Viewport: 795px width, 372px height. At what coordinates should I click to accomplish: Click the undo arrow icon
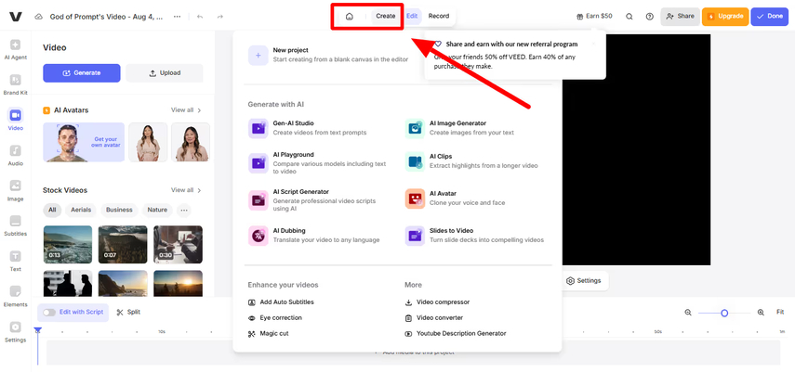coord(200,16)
